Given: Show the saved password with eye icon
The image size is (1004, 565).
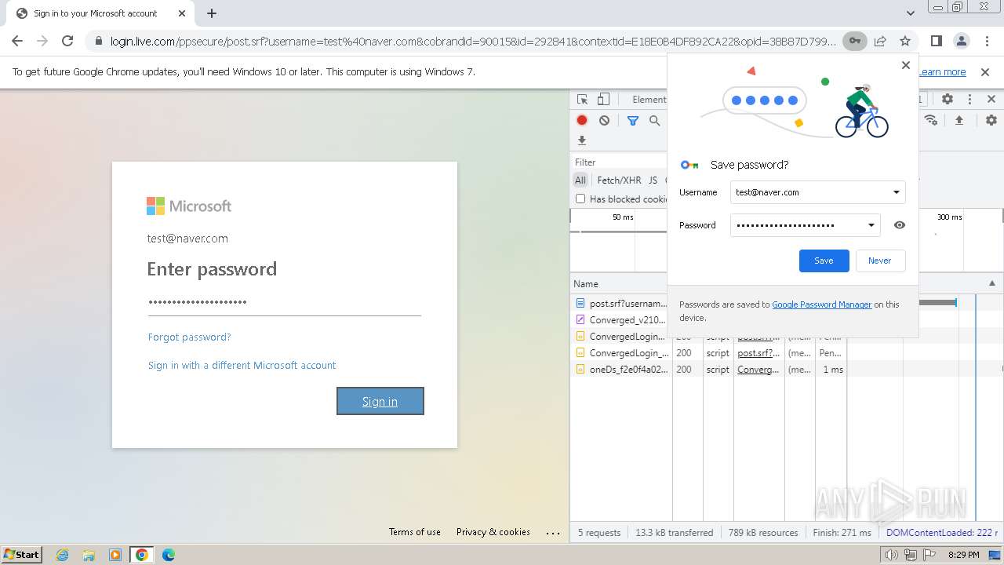Looking at the screenshot, I should (900, 225).
